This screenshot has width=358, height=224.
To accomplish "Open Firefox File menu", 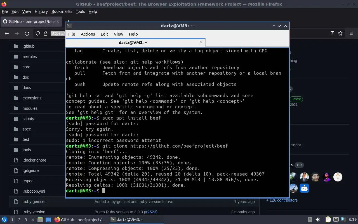I will pos(5,11).
